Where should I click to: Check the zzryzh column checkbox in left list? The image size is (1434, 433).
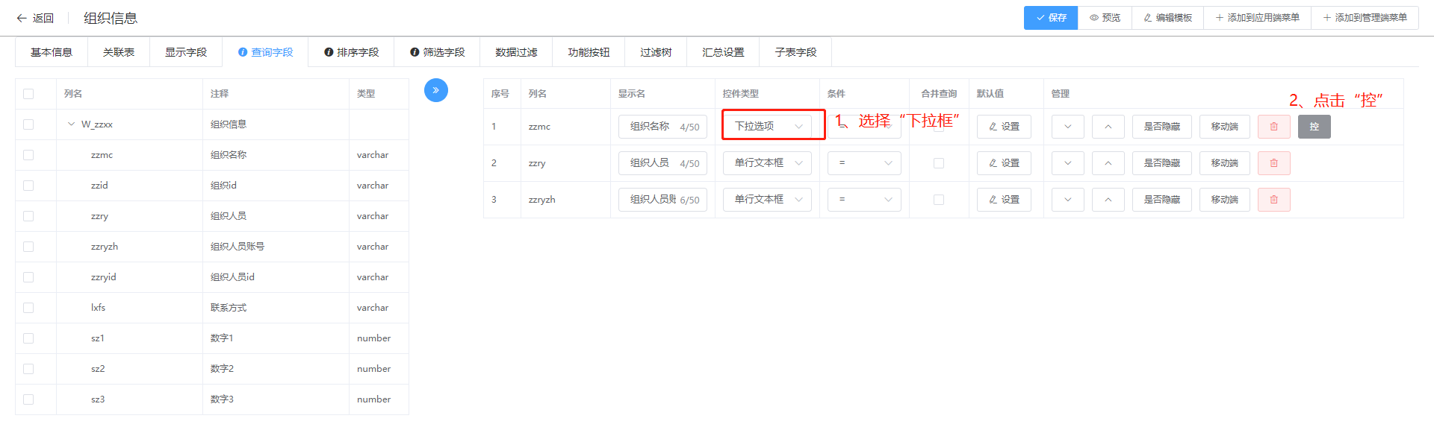[28, 247]
